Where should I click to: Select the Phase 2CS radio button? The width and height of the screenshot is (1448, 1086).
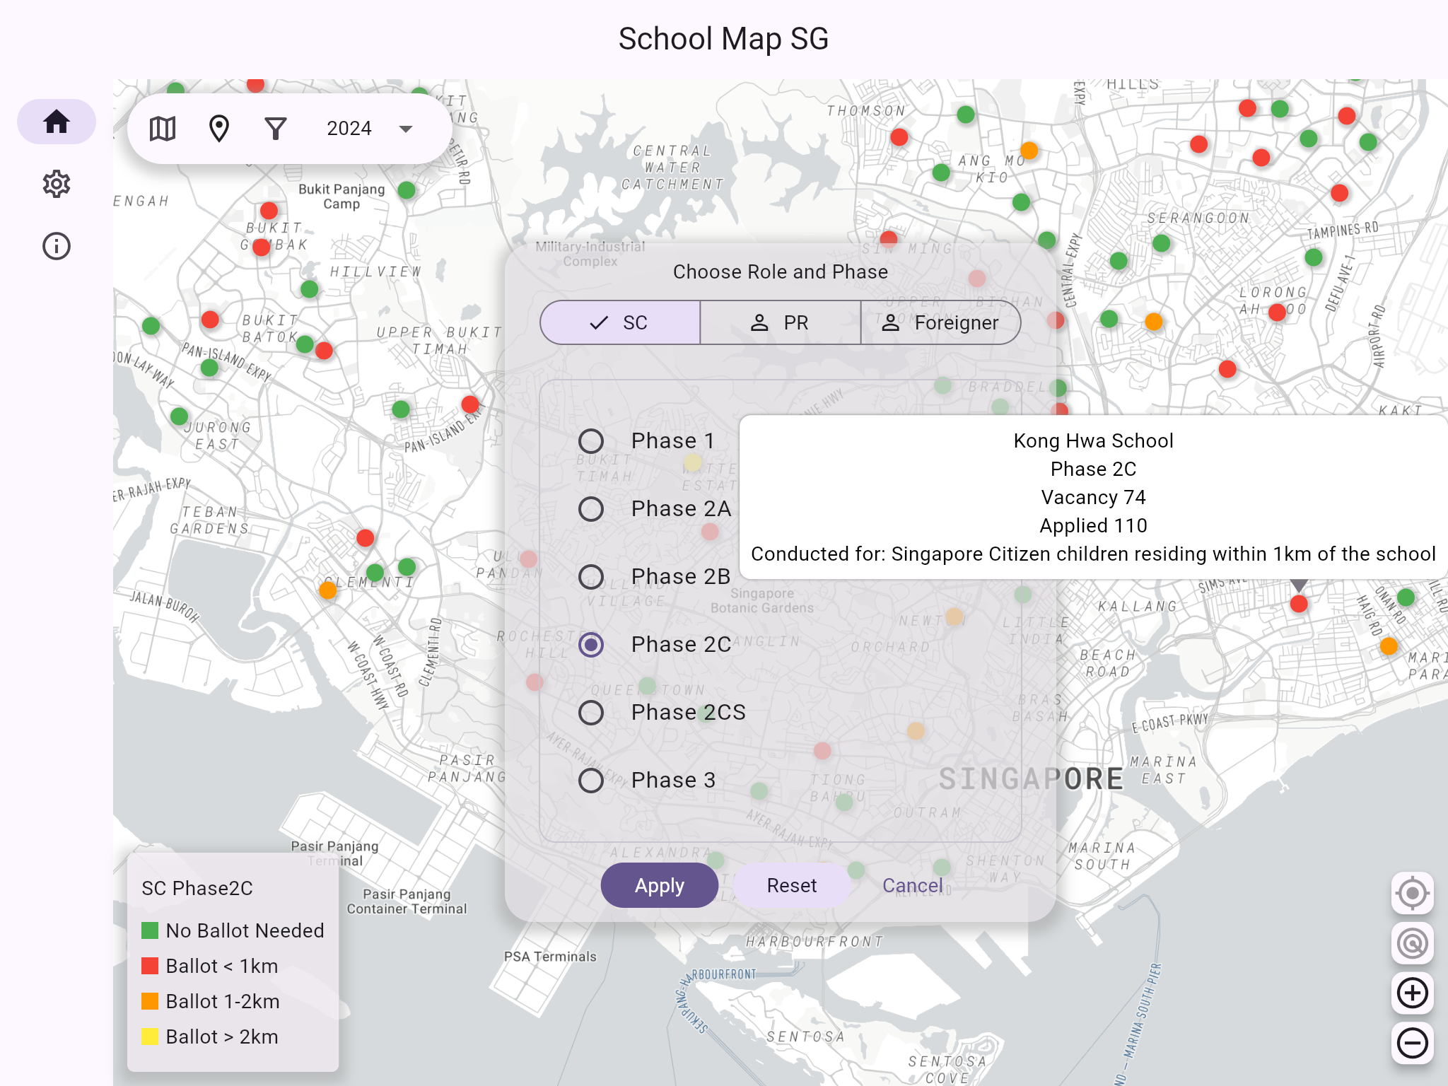click(591, 713)
